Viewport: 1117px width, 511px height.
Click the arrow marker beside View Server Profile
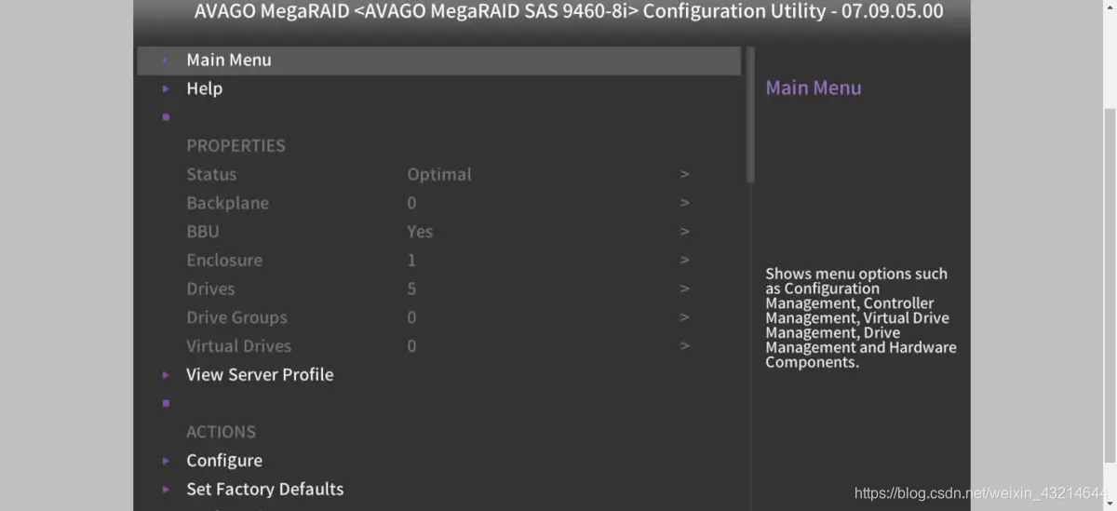pos(166,375)
